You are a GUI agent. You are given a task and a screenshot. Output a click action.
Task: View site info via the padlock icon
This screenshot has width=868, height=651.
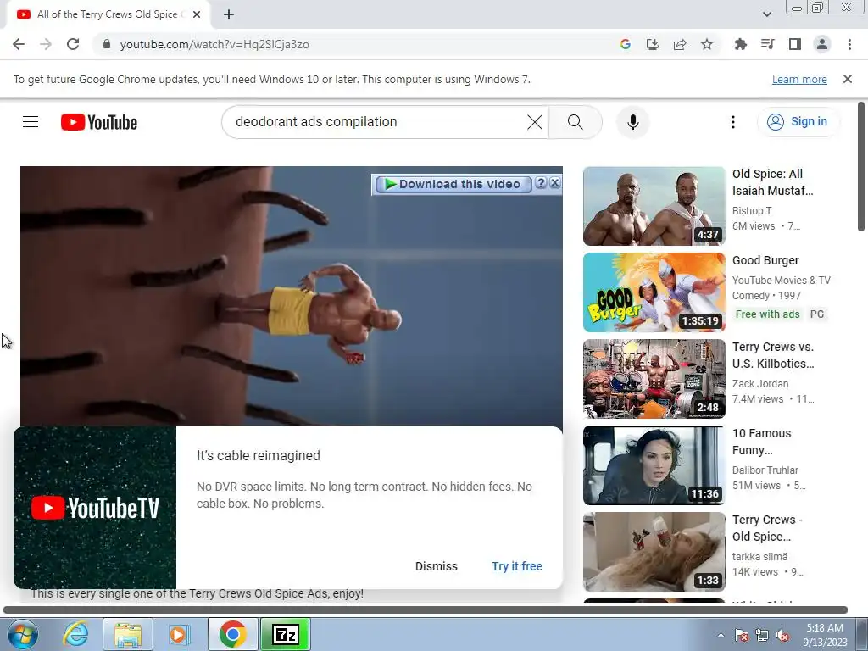click(107, 44)
